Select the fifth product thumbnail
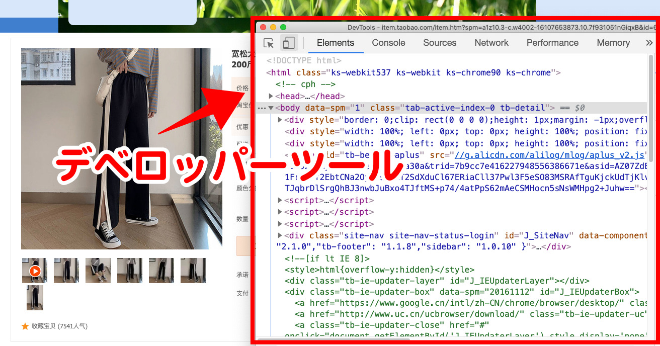This screenshot has width=660, height=346. [x=161, y=271]
